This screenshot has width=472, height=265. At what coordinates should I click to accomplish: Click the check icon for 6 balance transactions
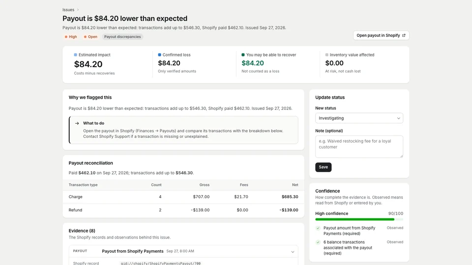[x=318, y=242]
